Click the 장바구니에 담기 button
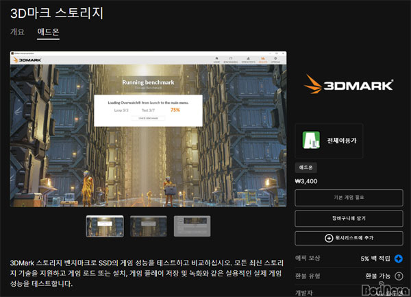The image size is (411, 297). click(x=349, y=218)
